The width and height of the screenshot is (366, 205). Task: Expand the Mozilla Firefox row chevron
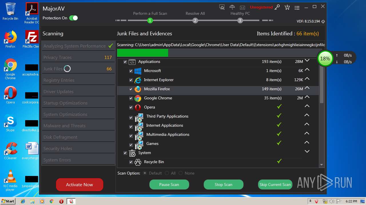point(307,88)
